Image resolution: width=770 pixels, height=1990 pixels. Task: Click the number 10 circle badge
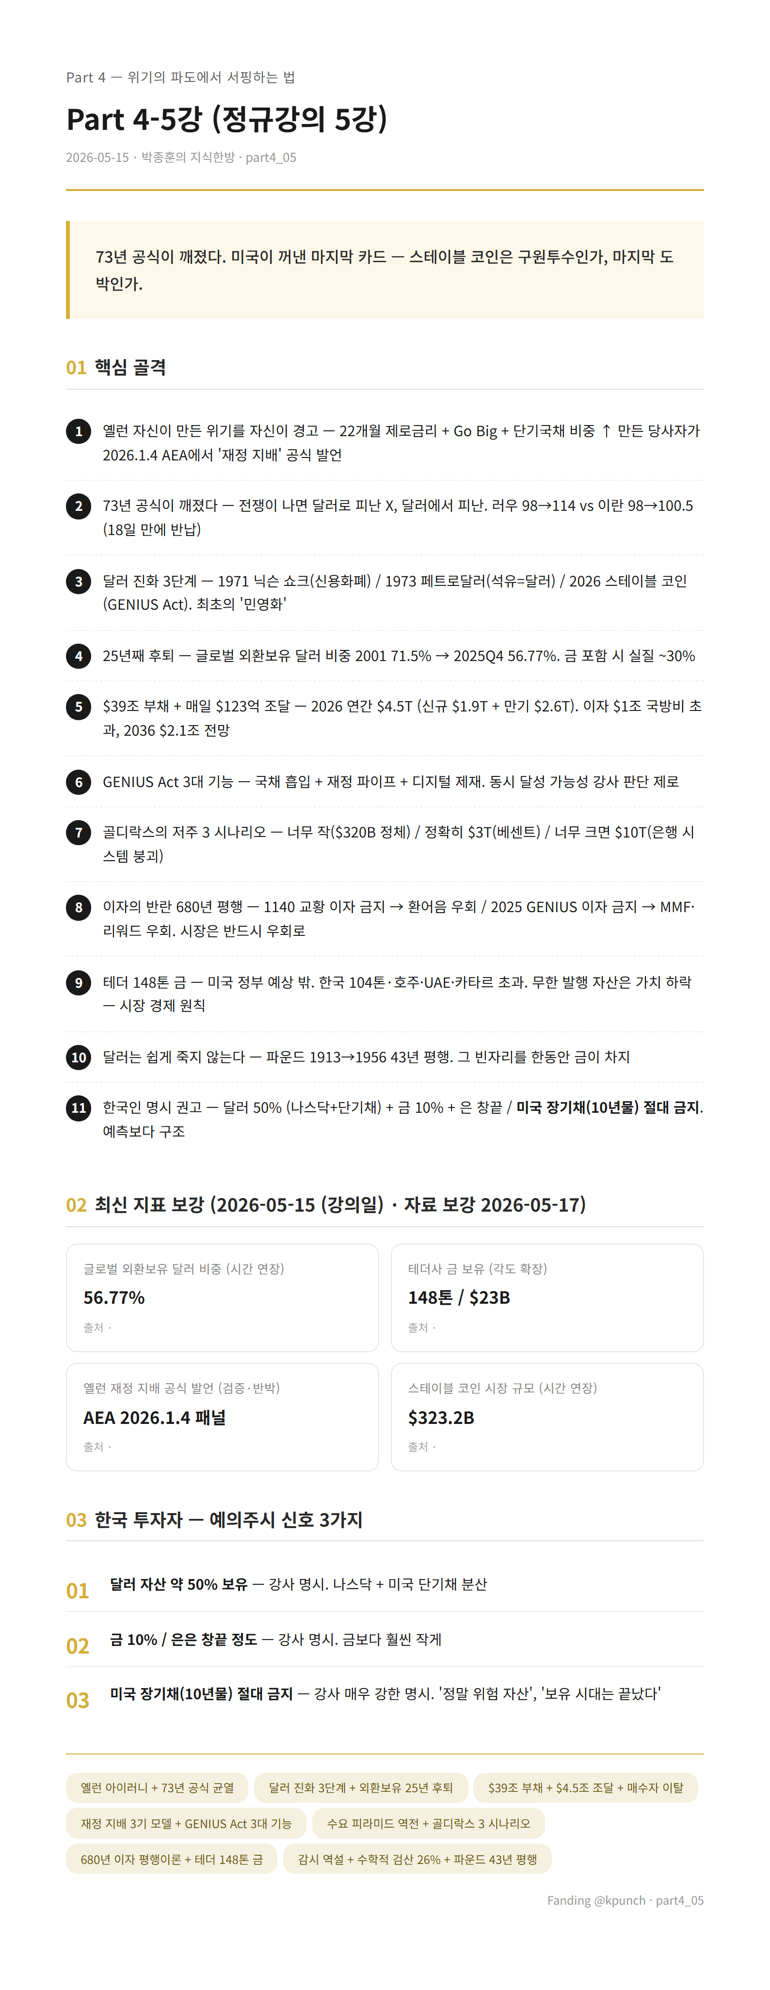pos(78,1058)
